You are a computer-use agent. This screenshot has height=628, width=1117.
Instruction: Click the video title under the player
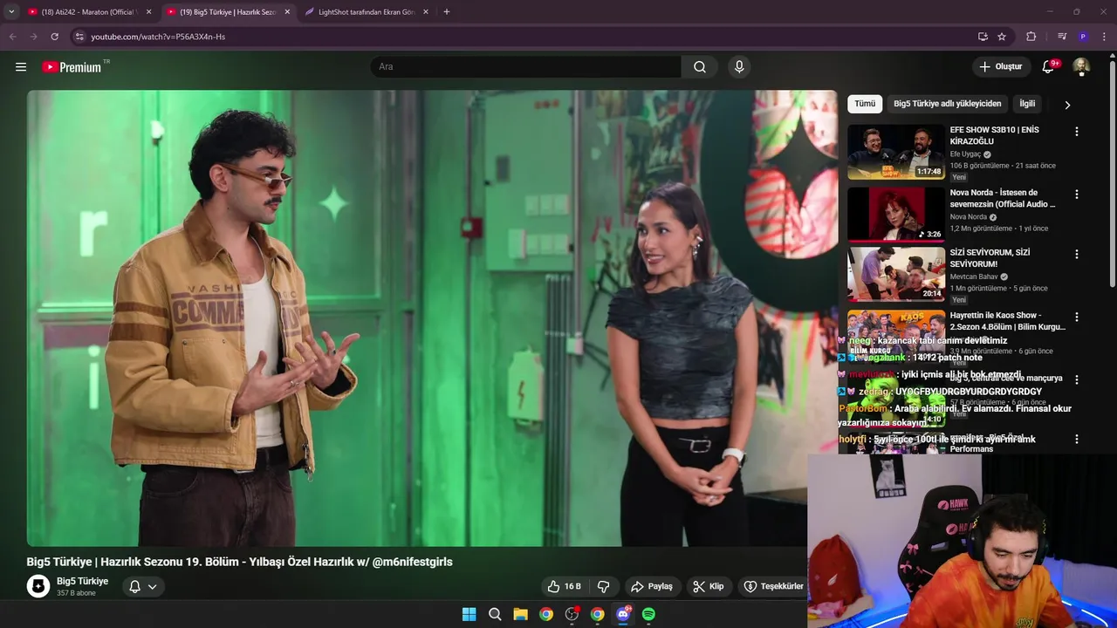pyautogui.click(x=240, y=562)
